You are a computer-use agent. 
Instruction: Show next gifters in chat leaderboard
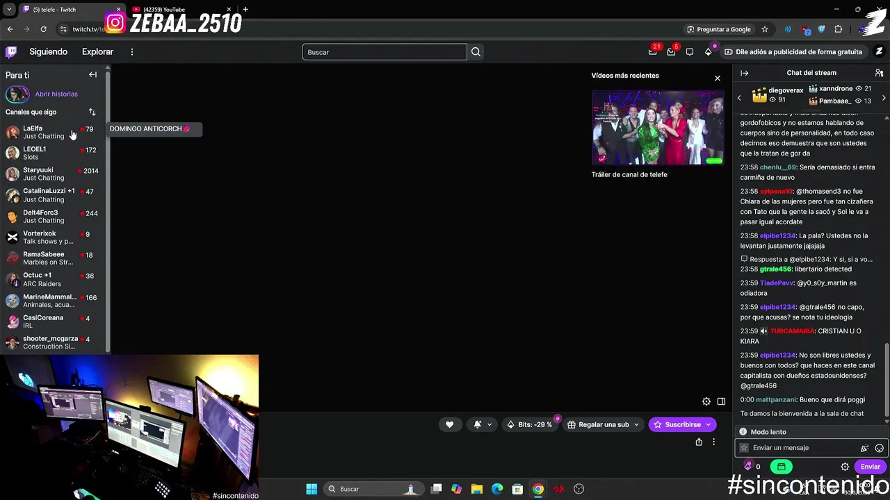pos(884,98)
